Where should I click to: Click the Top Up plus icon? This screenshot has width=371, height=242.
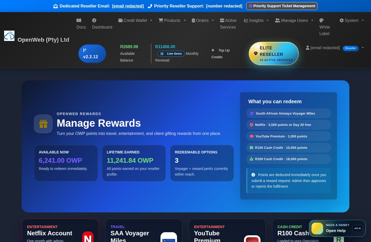(213, 50)
